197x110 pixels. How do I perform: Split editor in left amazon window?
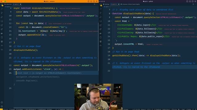[x=94, y=4]
